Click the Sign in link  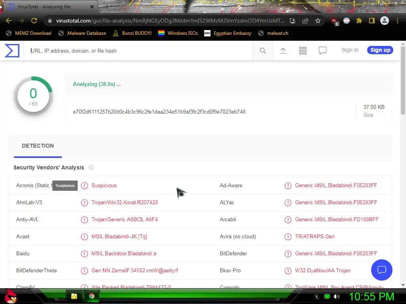pos(350,50)
